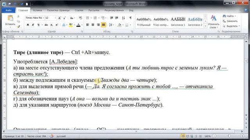Toggle Justify alignment (highlighted)

(104, 25)
